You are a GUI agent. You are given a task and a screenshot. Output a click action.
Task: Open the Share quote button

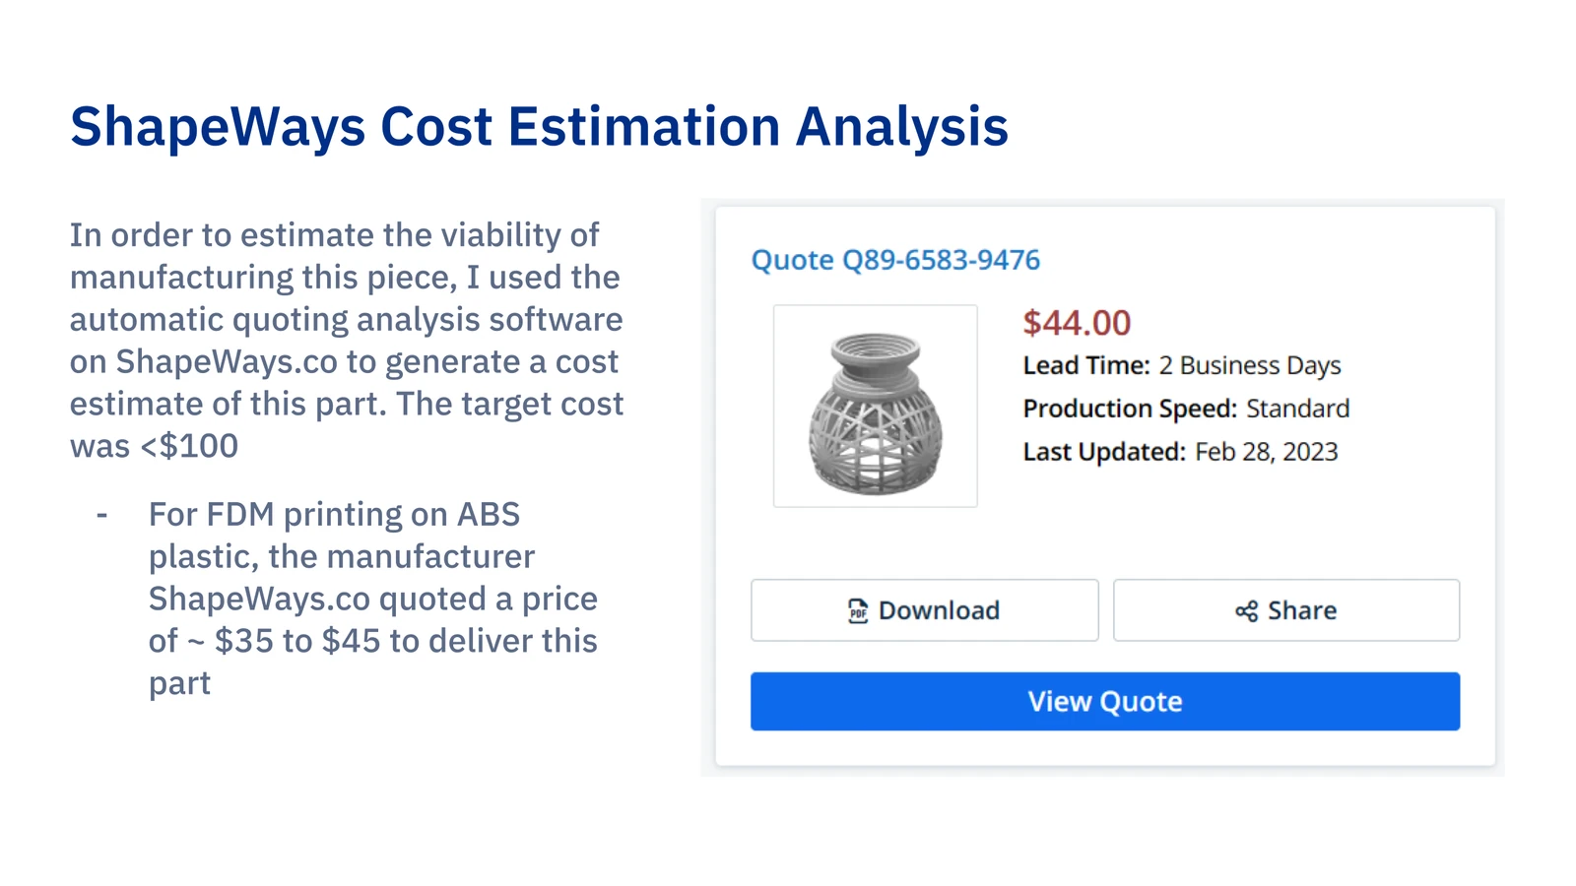(1286, 610)
